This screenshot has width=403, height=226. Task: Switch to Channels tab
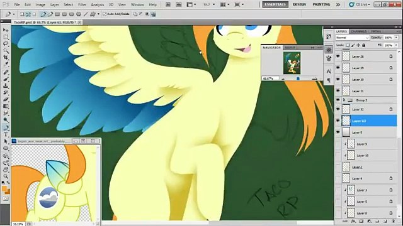(358, 31)
